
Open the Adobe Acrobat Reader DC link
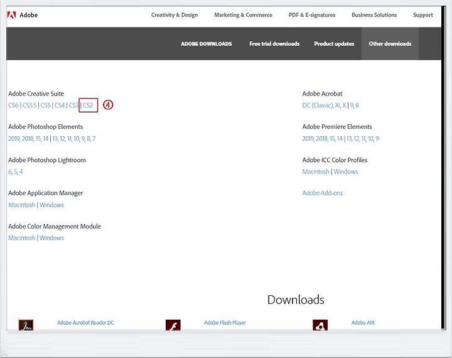click(85, 323)
